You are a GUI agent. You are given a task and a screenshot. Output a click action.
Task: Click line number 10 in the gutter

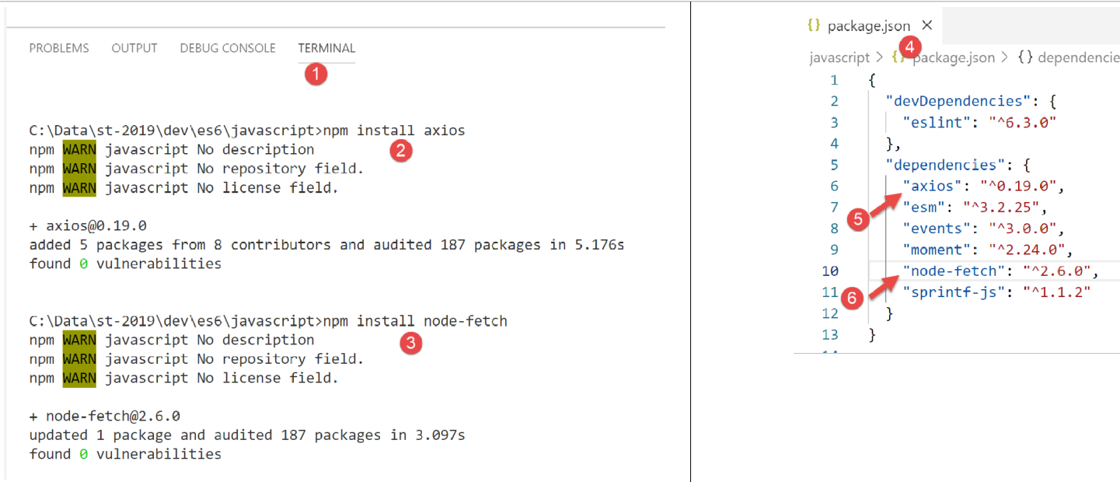pyautogui.click(x=830, y=271)
